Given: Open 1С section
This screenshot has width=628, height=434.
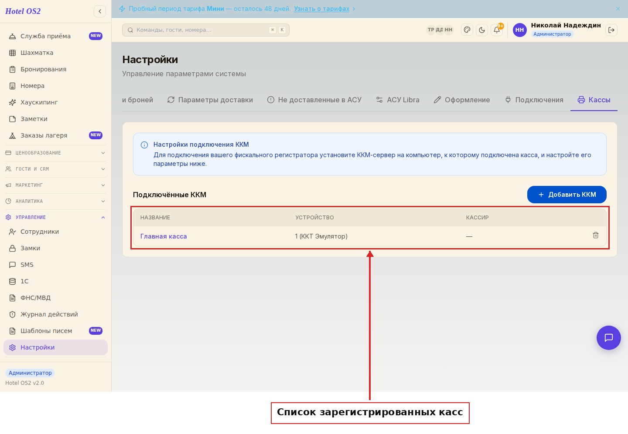Looking at the screenshot, I should (x=55, y=281).
